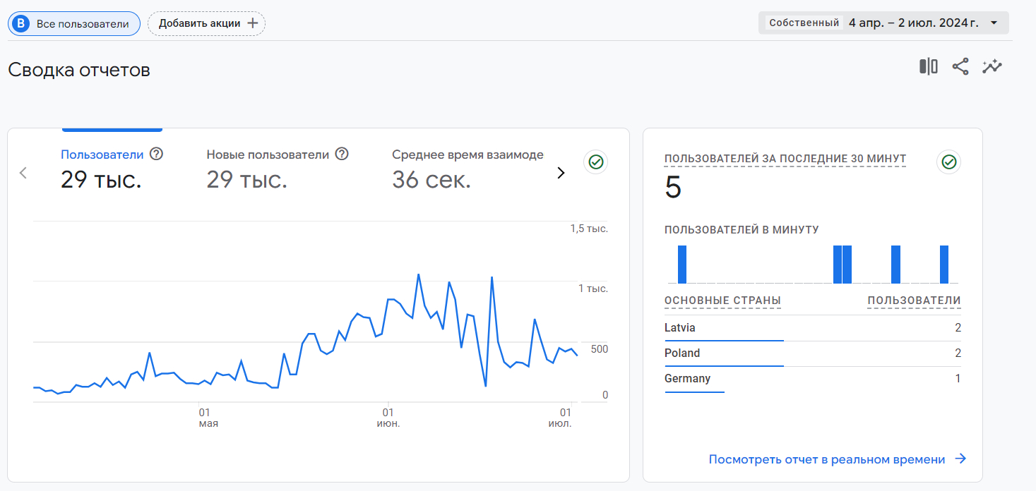Select the Пользователи metric tab
Image resolution: width=1036 pixels, height=491 pixels.
(x=102, y=154)
